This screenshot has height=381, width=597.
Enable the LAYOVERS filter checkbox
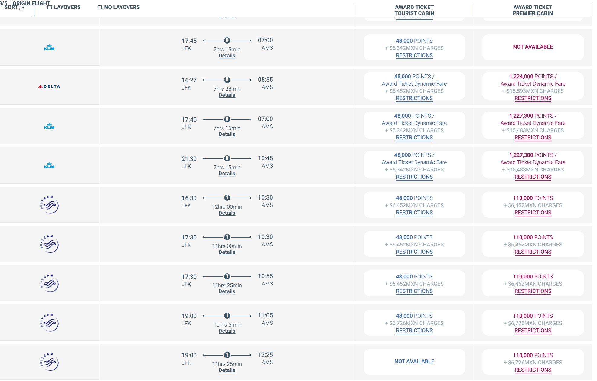point(49,7)
